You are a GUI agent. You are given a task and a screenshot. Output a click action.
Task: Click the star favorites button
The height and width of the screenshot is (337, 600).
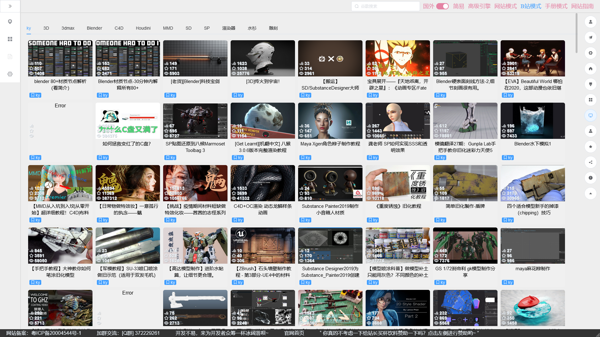click(590, 147)
